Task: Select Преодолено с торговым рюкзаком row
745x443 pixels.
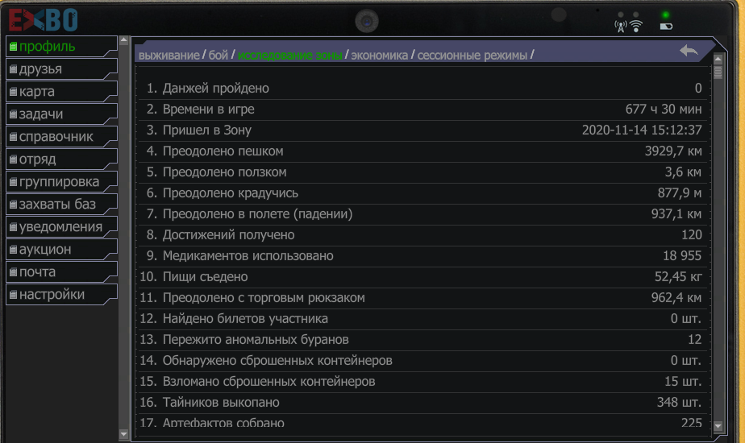Action: 422,298
